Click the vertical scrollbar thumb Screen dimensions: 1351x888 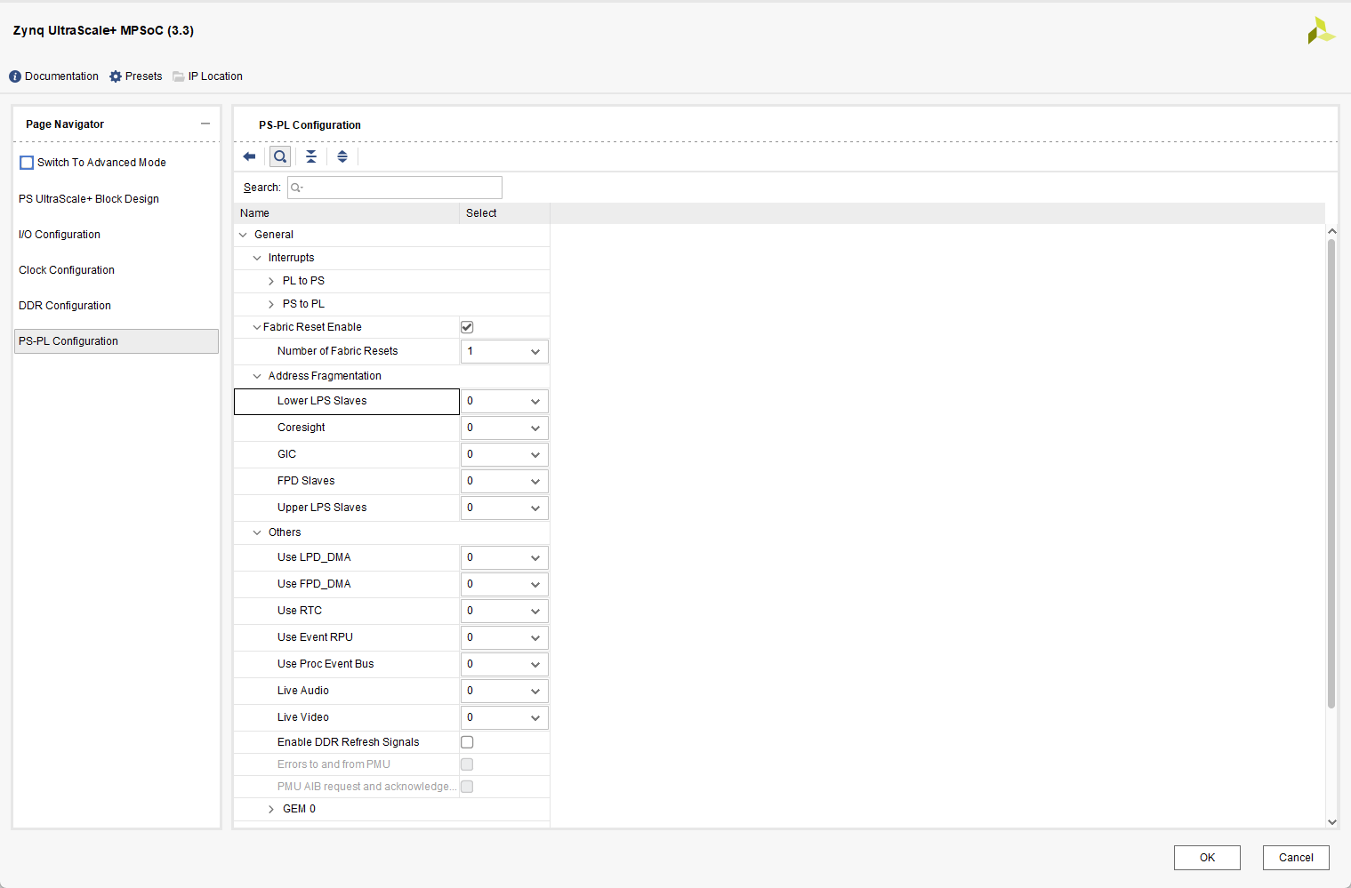(1331, 473)
